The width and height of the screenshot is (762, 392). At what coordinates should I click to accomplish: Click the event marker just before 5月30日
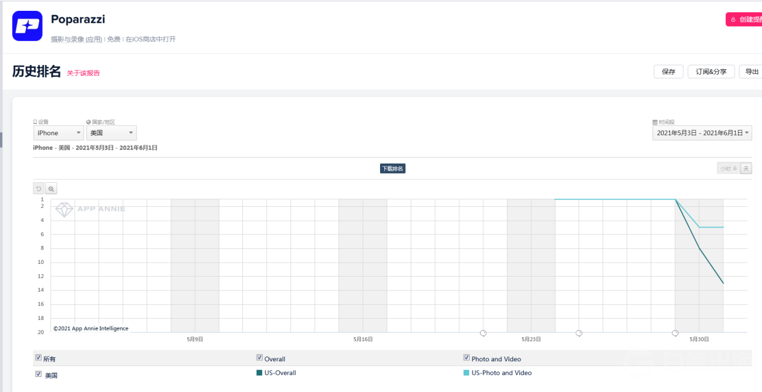(x=675, y=332)
